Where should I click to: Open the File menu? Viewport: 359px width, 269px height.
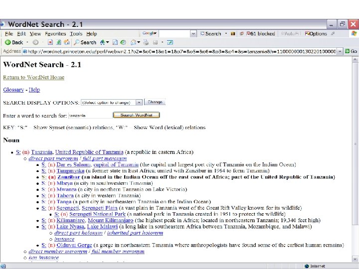coord(9,34)
